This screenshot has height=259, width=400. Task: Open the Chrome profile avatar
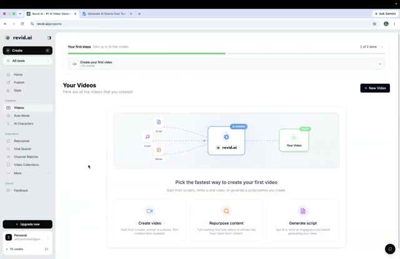(x=386, y=24)
